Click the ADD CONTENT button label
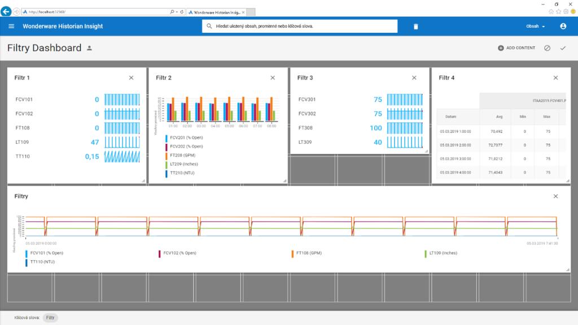The image size is (578, 325). point(520,48)
